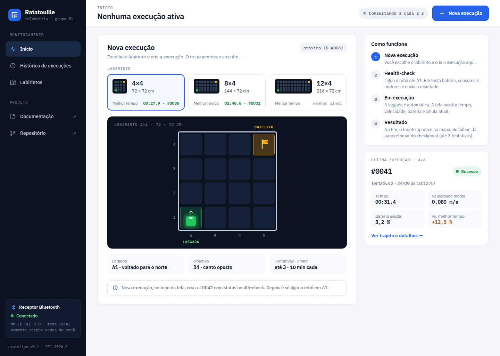Open external link arrow next to Repositório
The image size is (500, 356).
click(75, 133)
